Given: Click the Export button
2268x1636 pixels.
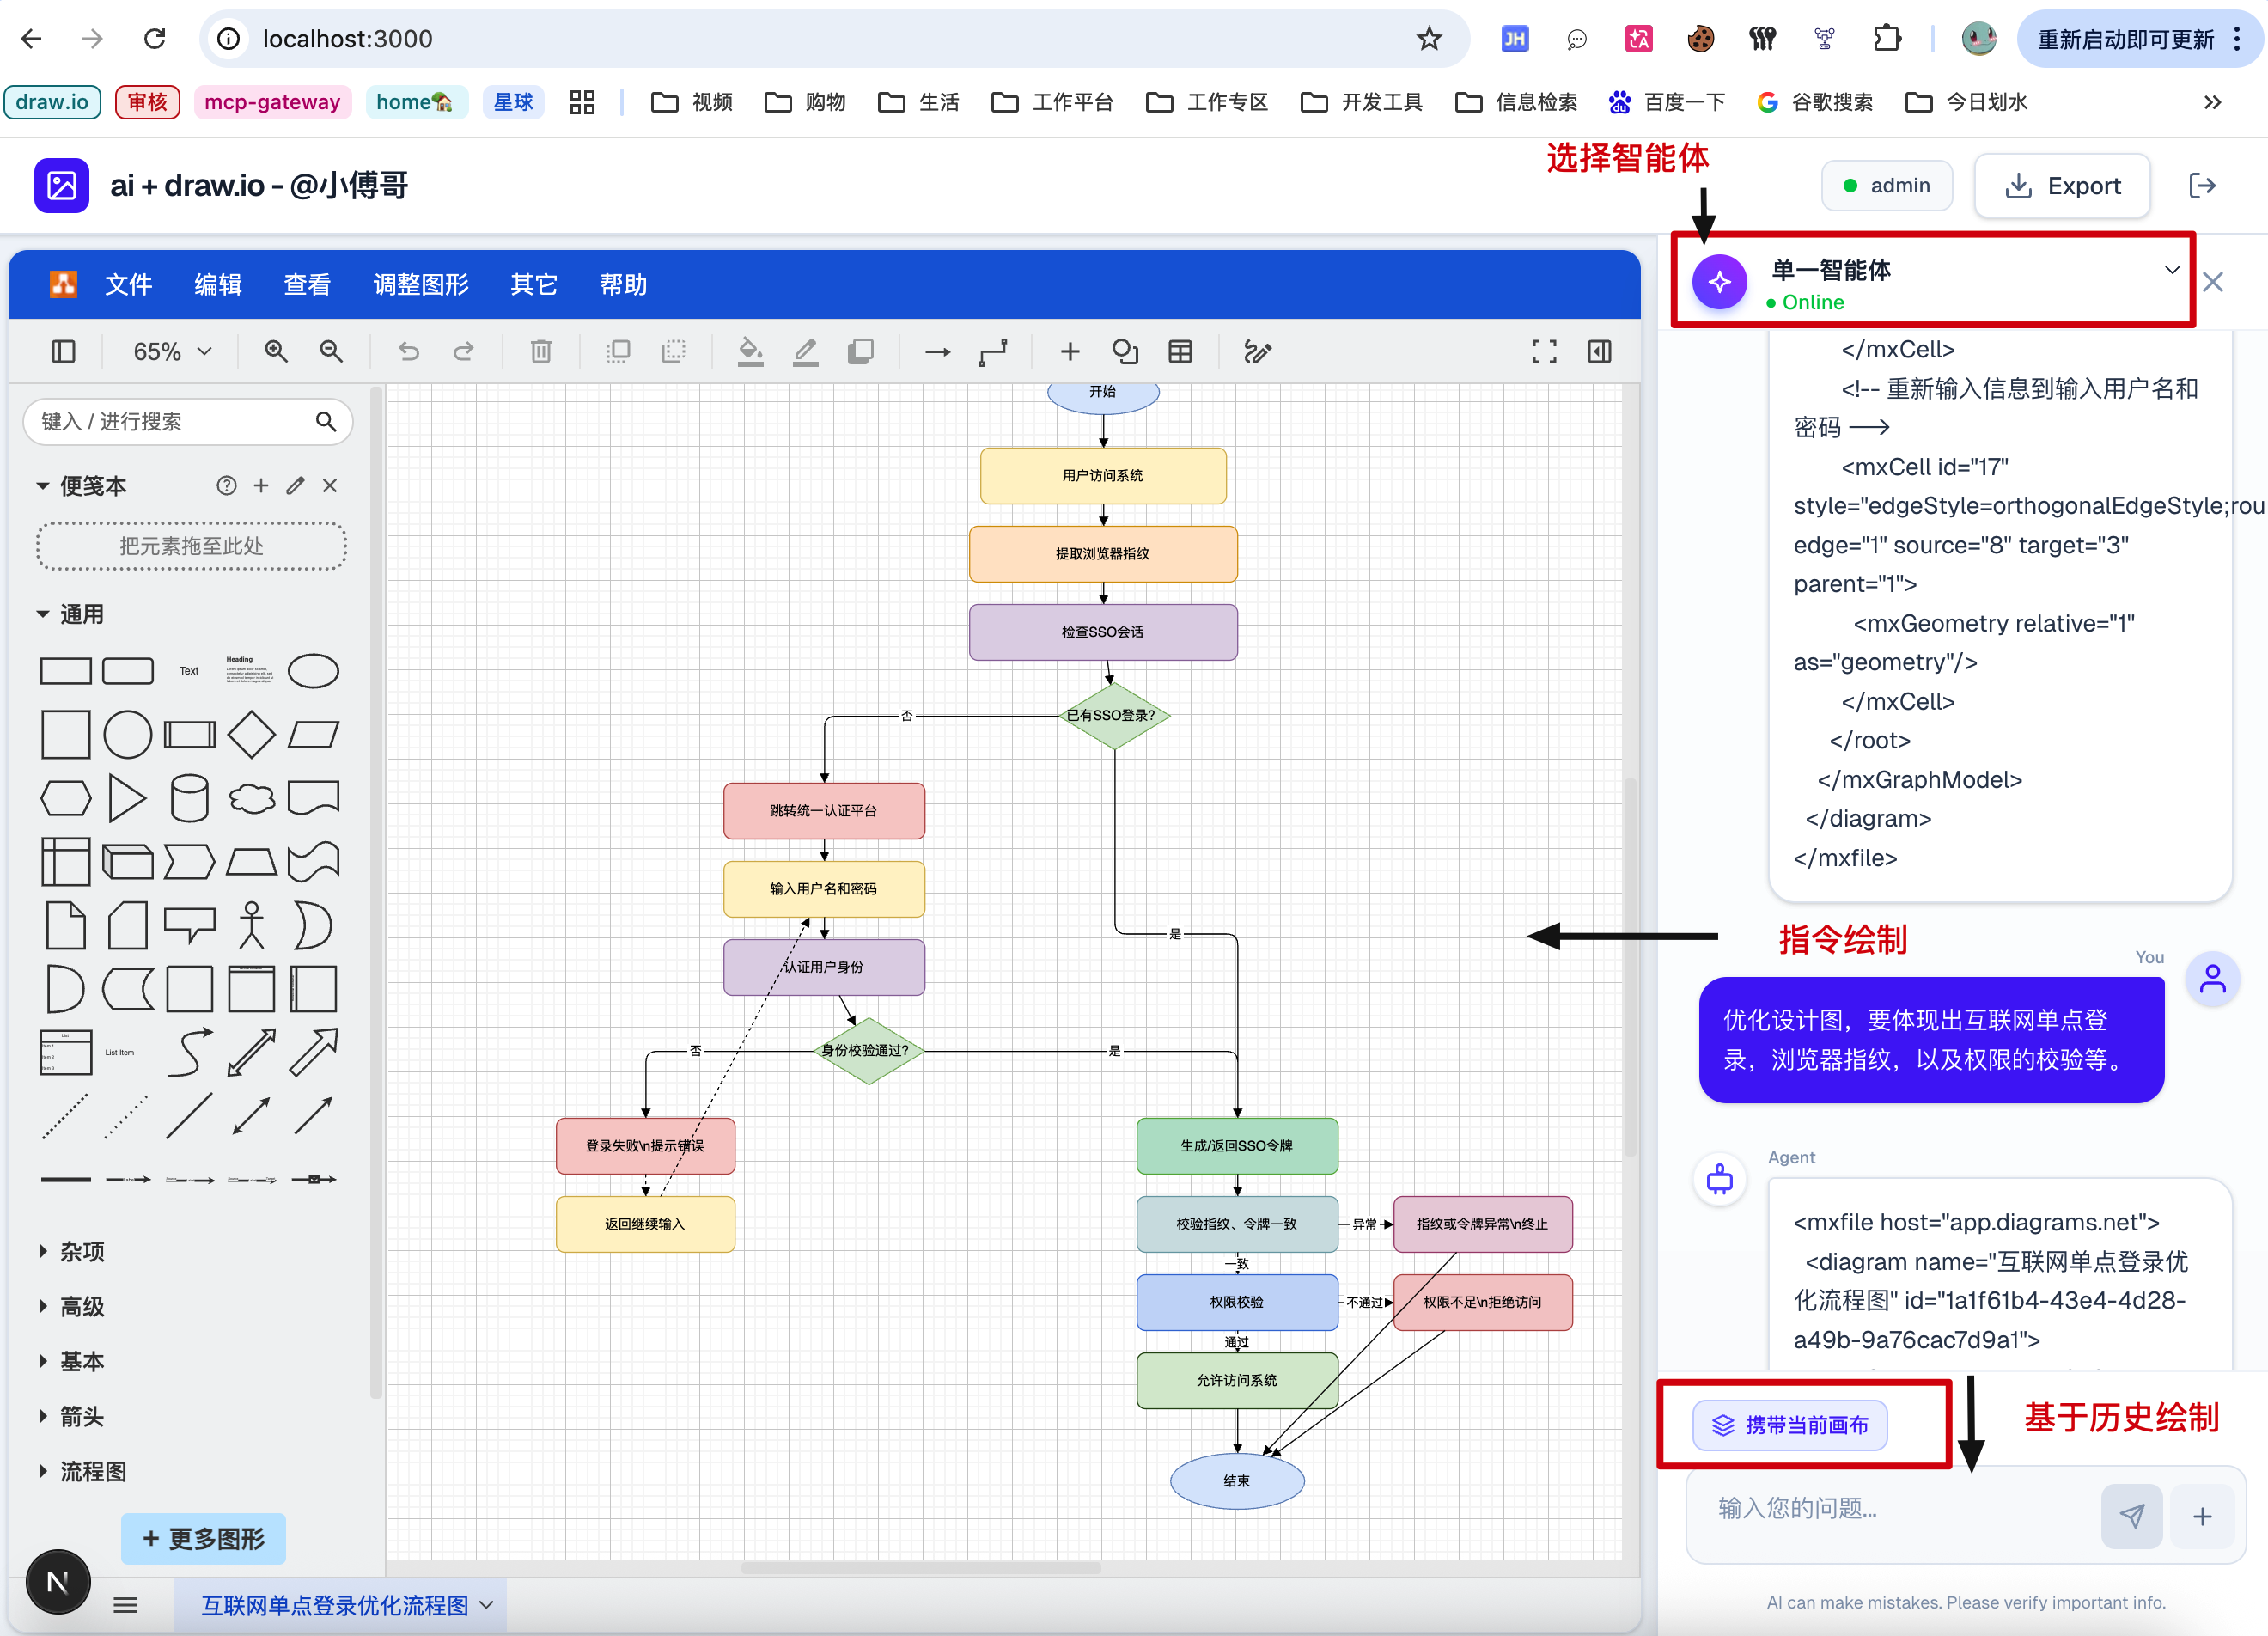Looking at the screenshot, I should coord(2062,186).
